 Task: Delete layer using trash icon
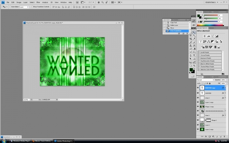click(224, 137)
